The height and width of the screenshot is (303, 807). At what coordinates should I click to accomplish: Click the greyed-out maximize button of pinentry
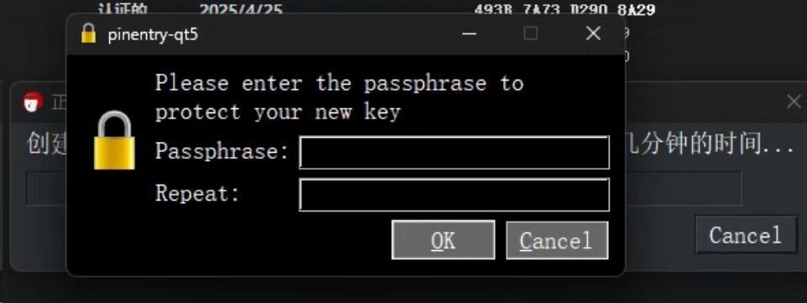[x=531, y=34]
